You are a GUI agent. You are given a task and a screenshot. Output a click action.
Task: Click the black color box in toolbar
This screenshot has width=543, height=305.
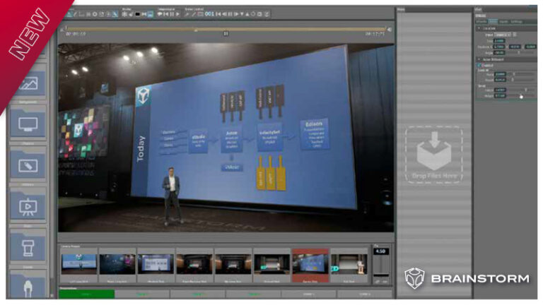(137, 14)
